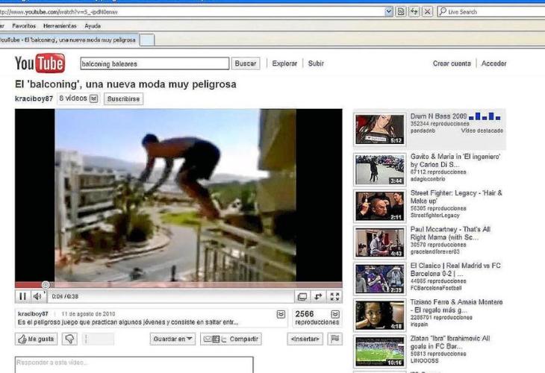
Task: Open the Guardar en dropdown
Action: [x=172, y=339]
